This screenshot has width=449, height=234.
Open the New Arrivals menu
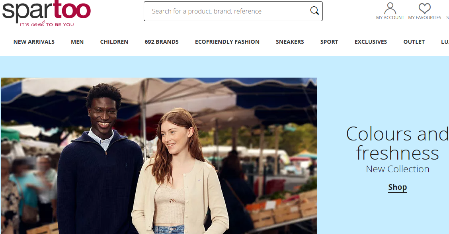[x=34, y=42]
